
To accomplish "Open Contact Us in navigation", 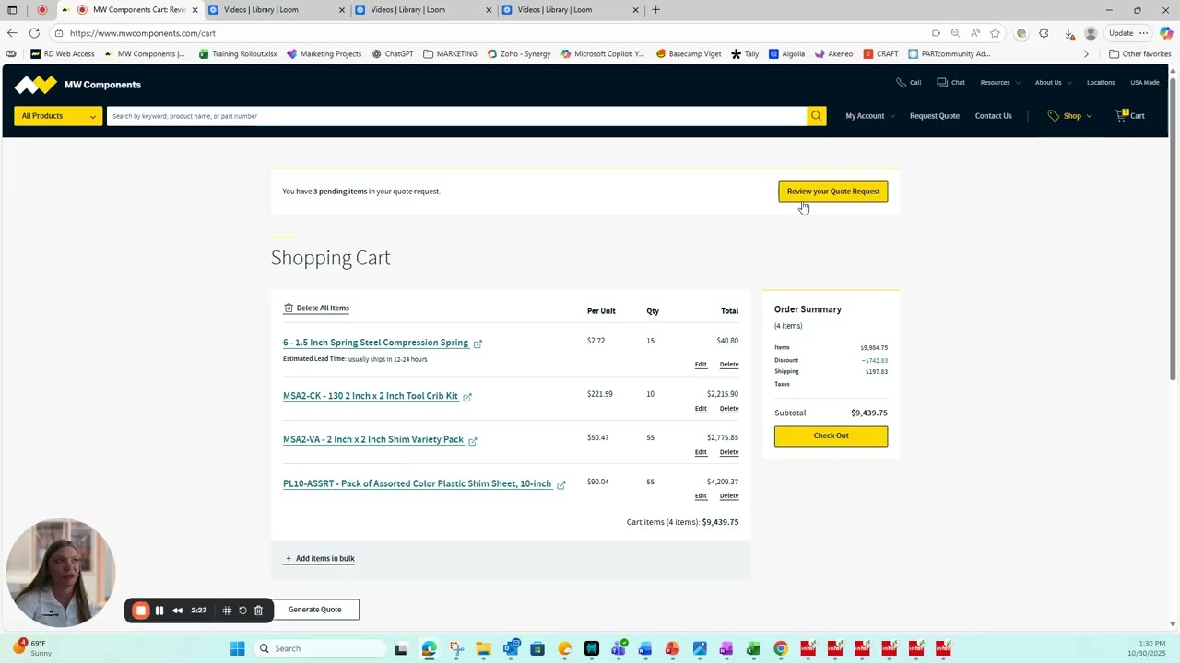I will tap(994, 116).
